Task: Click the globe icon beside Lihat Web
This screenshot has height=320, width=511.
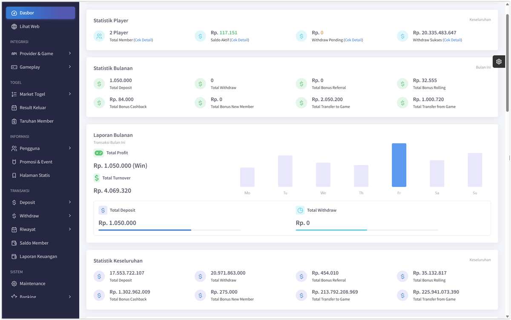Action: (14, 27)
